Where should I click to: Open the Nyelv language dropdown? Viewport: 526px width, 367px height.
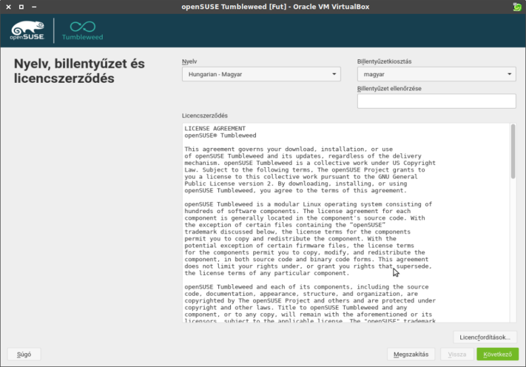pyautogui.click(x=261, y=74)
